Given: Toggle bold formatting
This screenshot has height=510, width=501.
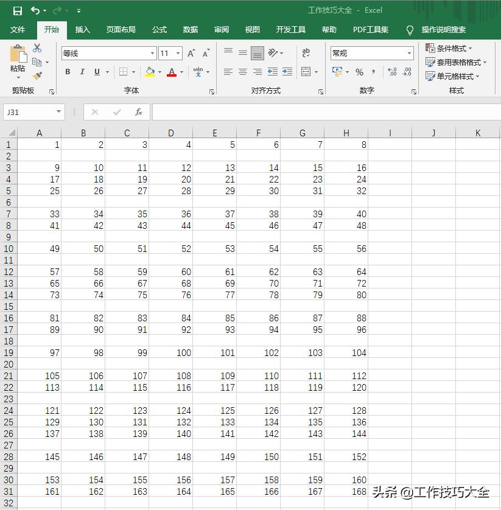Looking at the screenshot, I should point(67,72).
